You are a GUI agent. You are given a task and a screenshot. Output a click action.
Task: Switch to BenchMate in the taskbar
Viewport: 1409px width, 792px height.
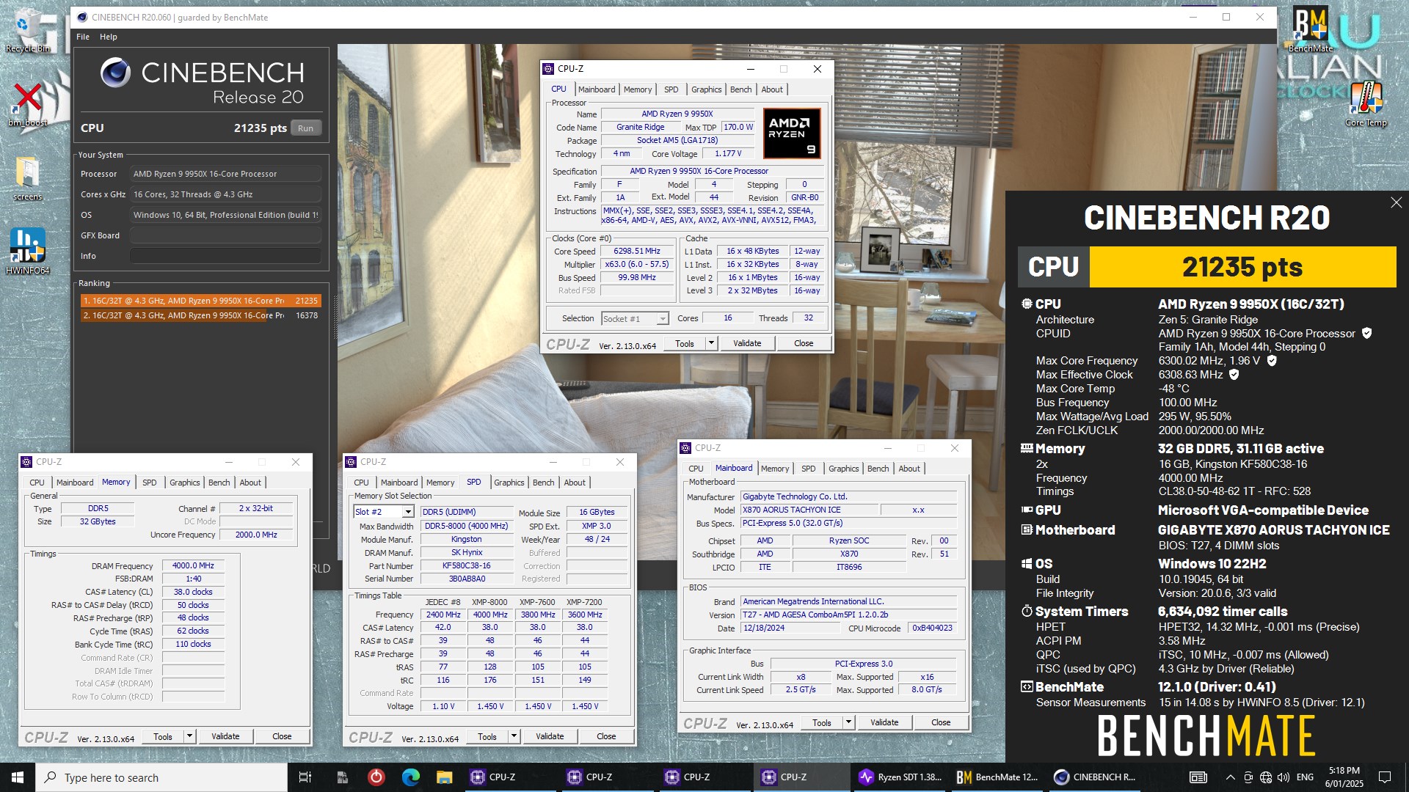(x=997, y=777)
